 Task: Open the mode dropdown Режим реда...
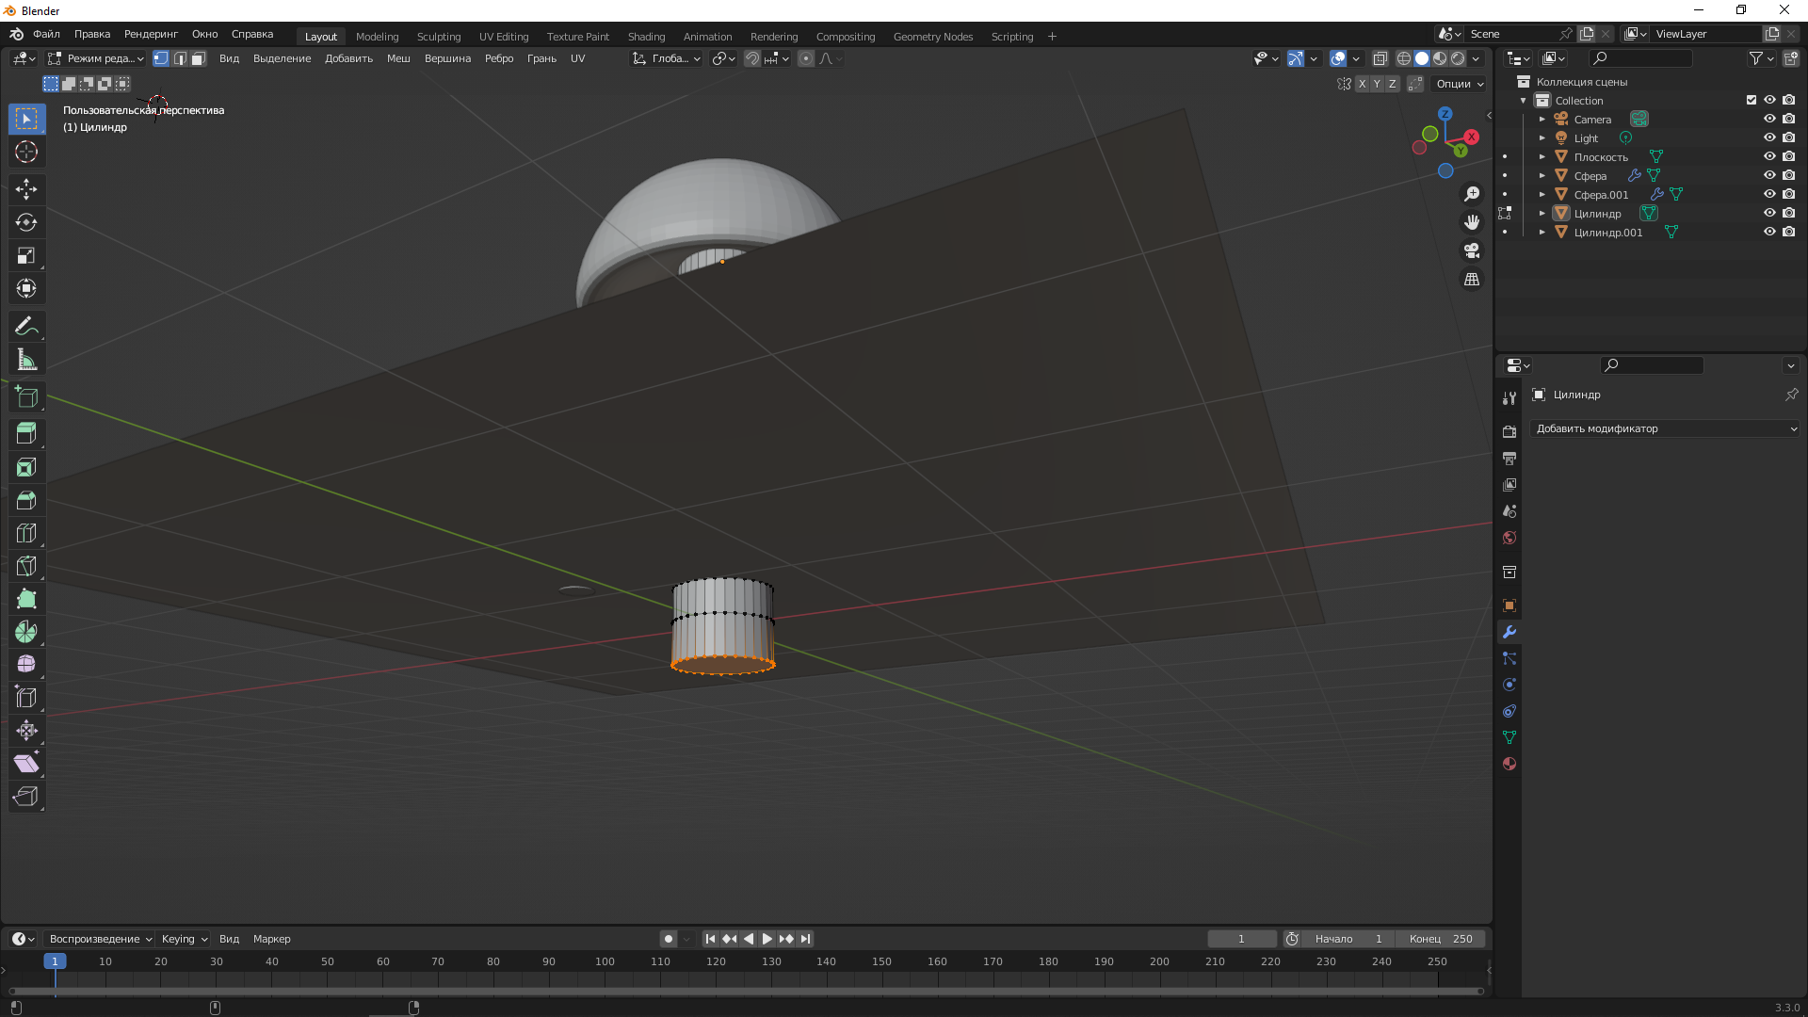tap(96, 58)
